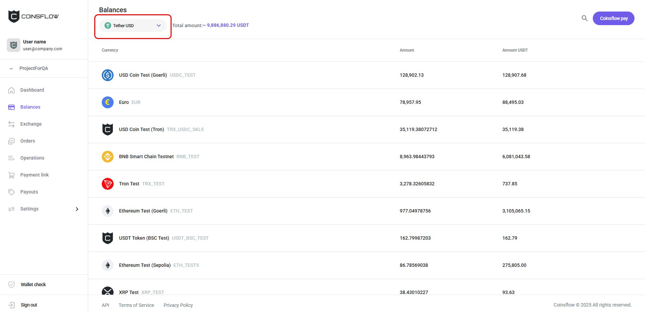Navigate to Payment link page
Viewport: 645px width, 313px height.
(34, 175)
